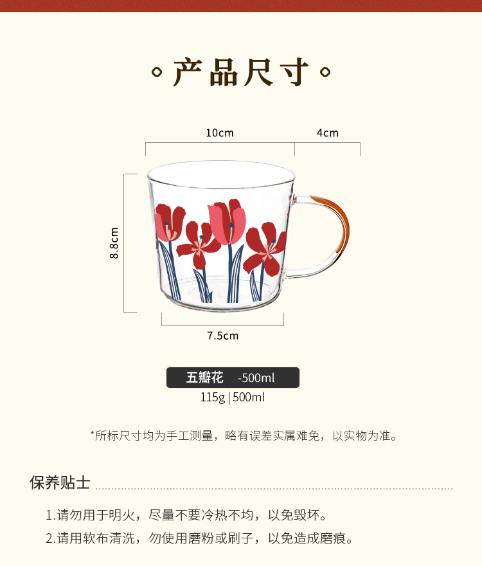
Task: Click the 产品尺寸 heading title
Action: point(240,72)
